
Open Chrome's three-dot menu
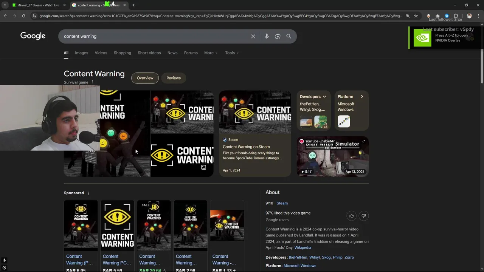pyautogui.click(x=478, y=16)
